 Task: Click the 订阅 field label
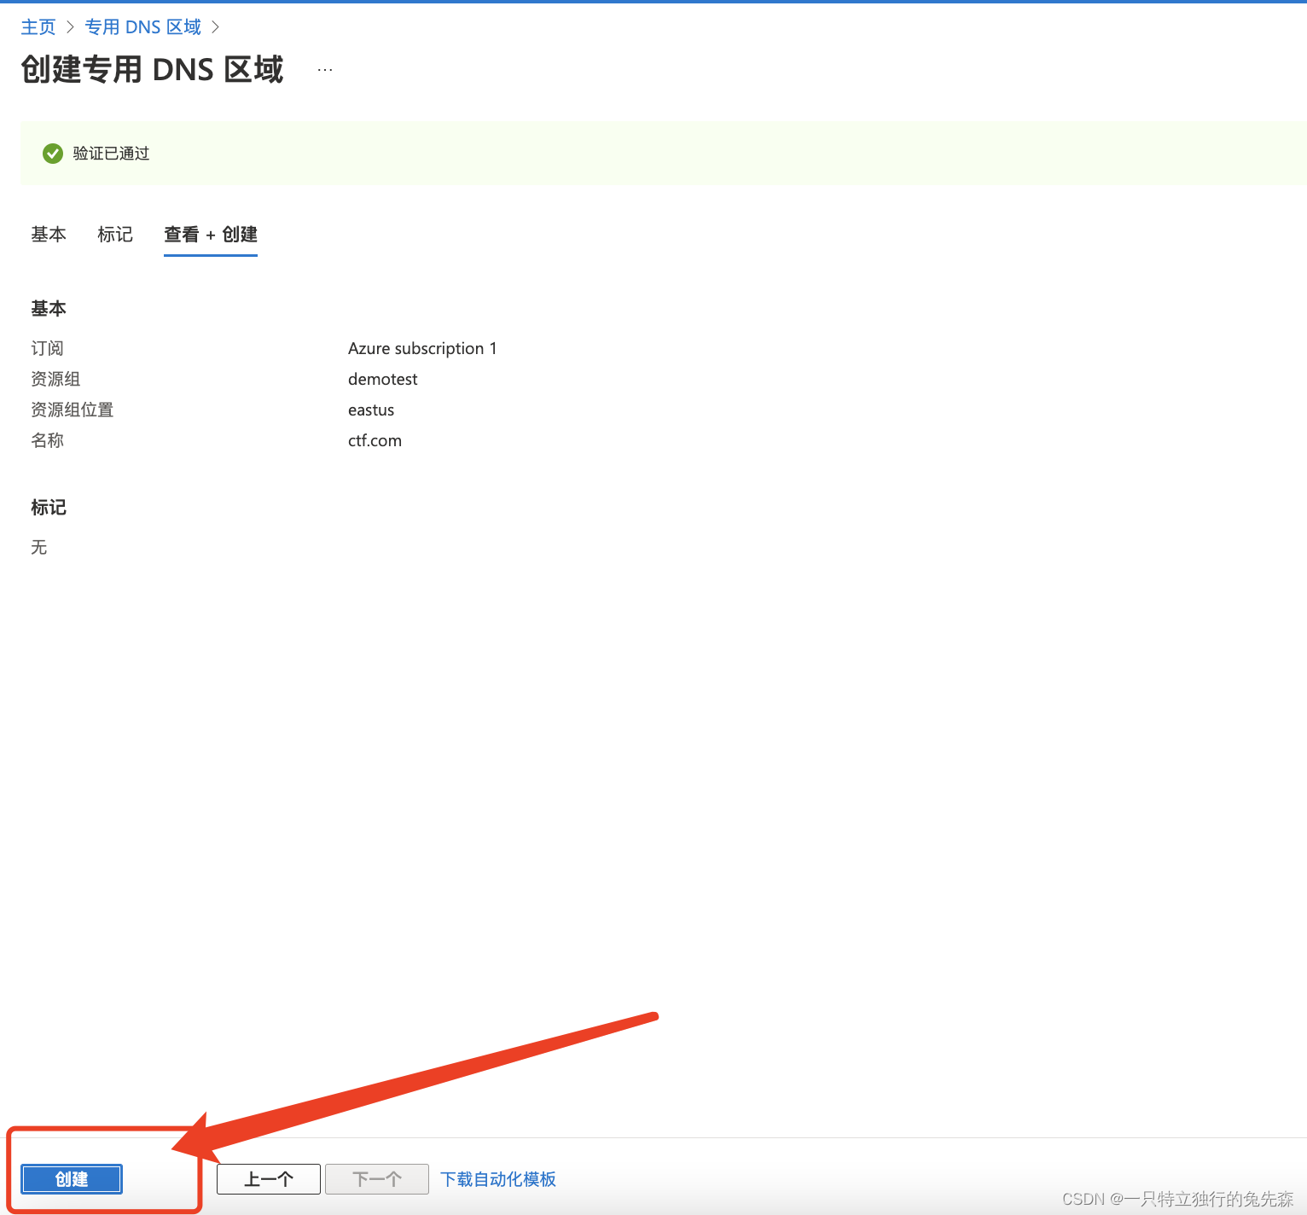pos(48,348)
